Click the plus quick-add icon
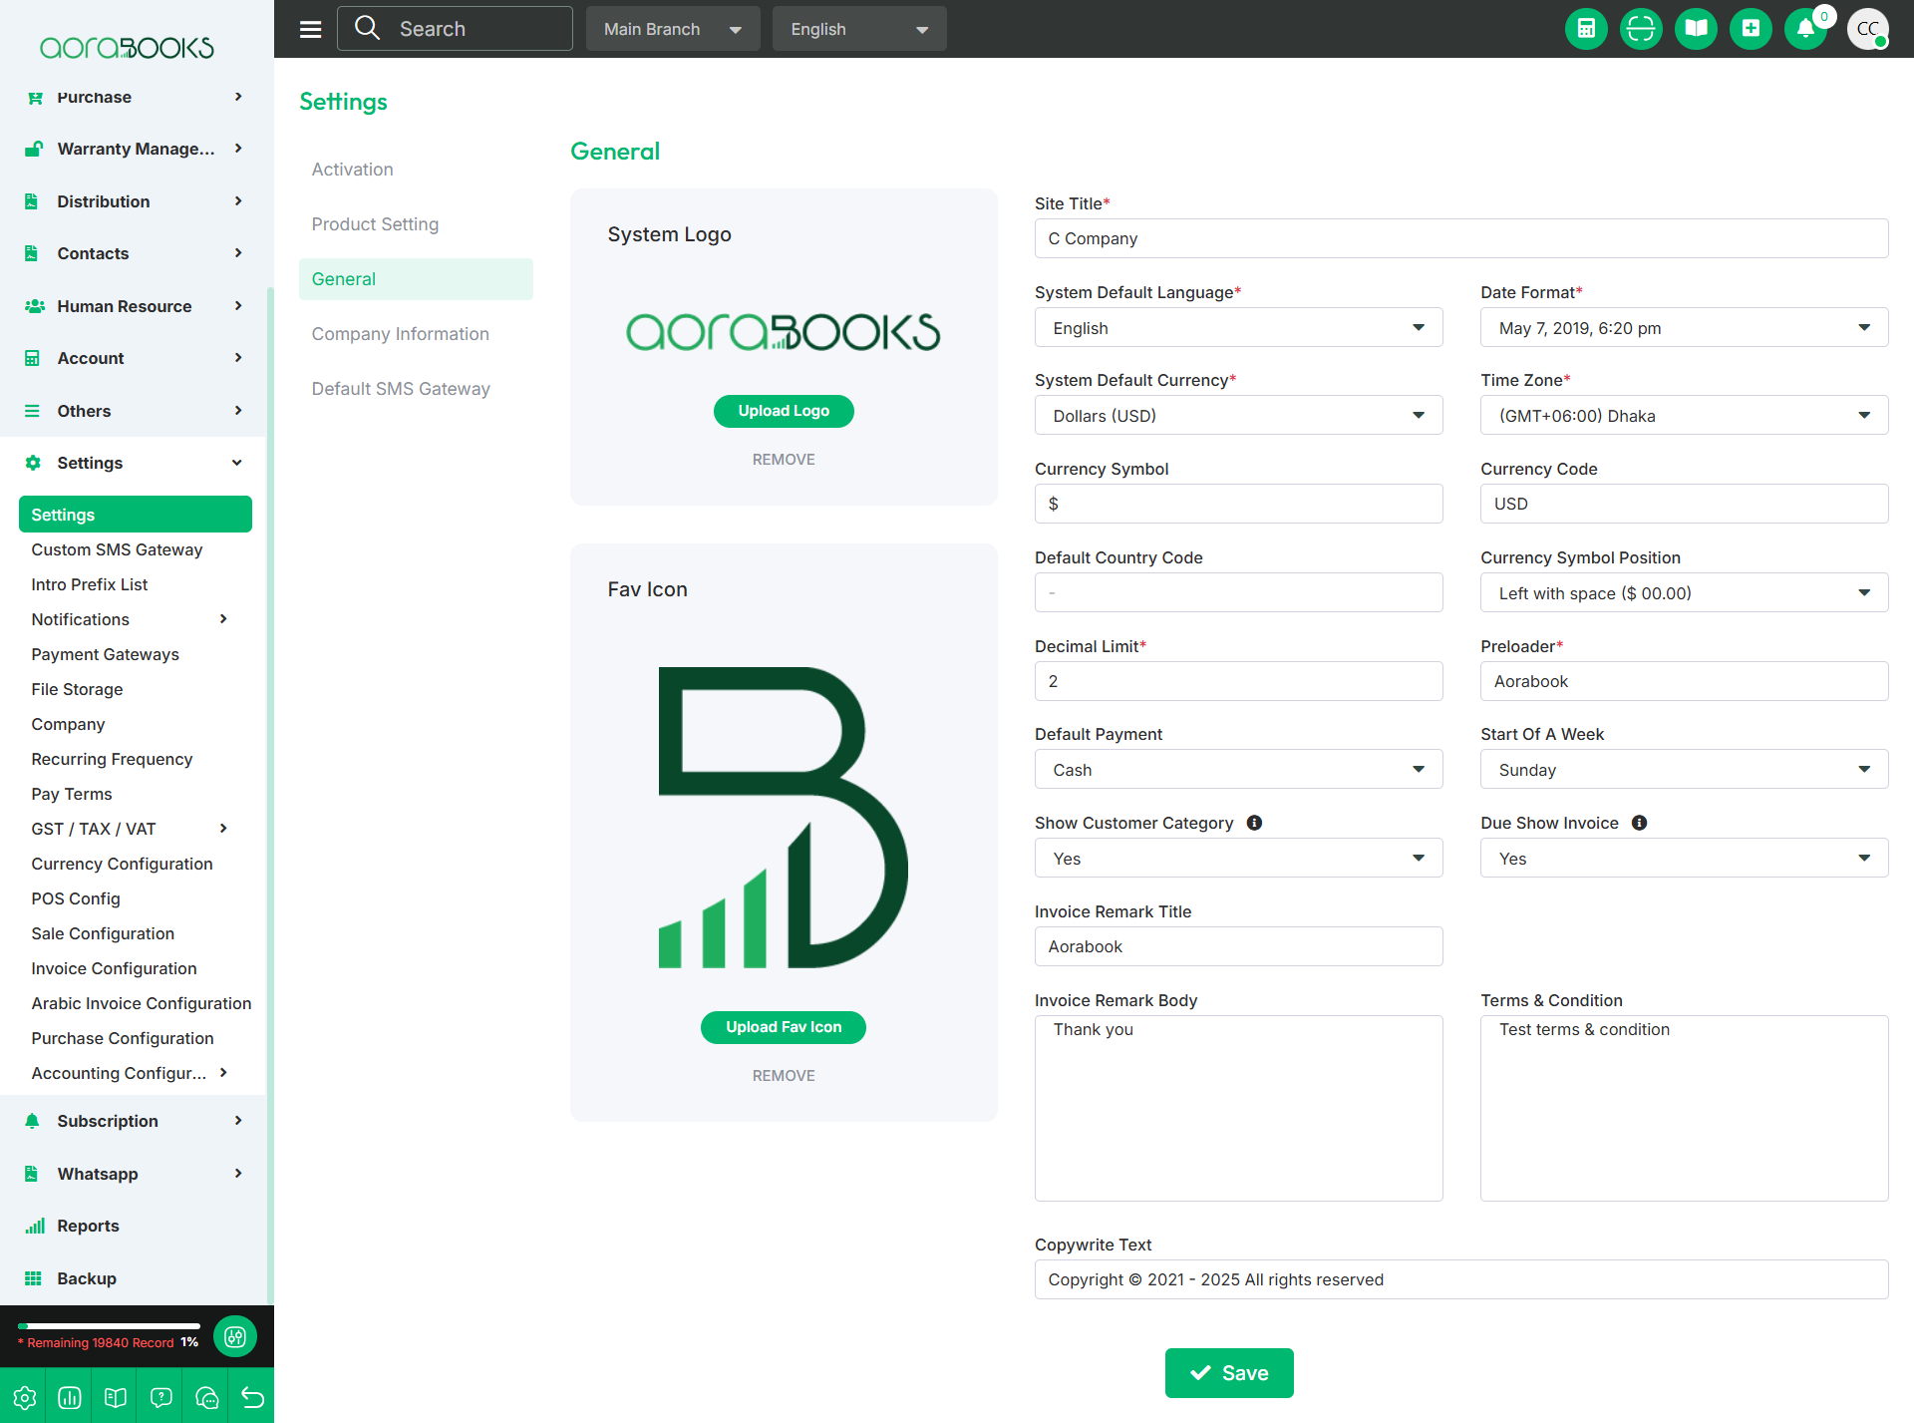 1751,29
